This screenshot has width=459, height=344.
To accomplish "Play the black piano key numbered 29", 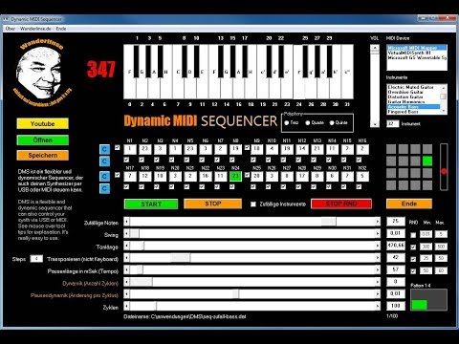I will click(x=330, y=61).
